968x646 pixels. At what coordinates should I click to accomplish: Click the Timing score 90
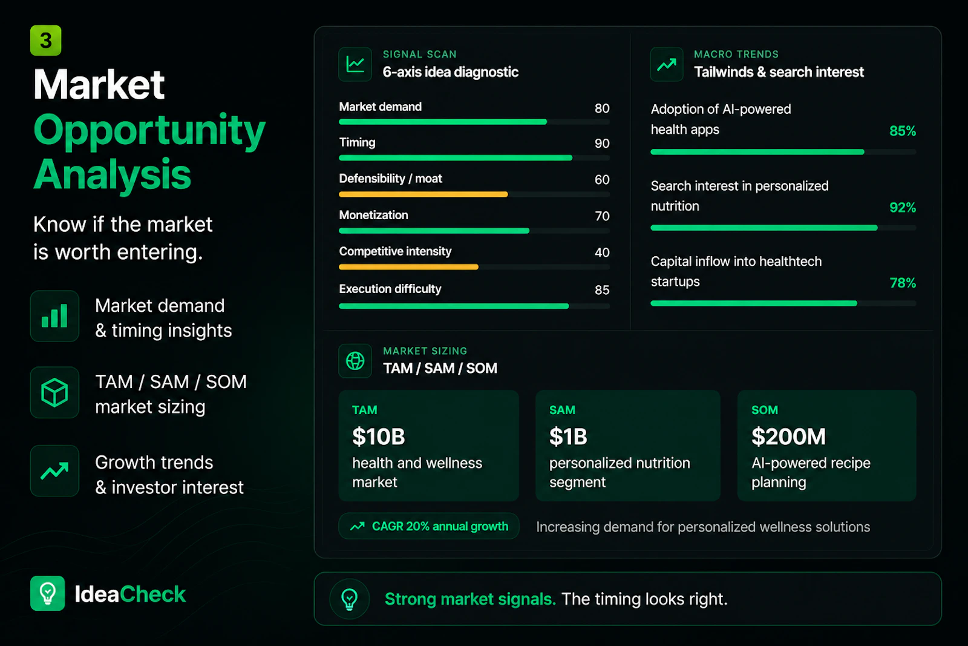click(x=602, y=143)
